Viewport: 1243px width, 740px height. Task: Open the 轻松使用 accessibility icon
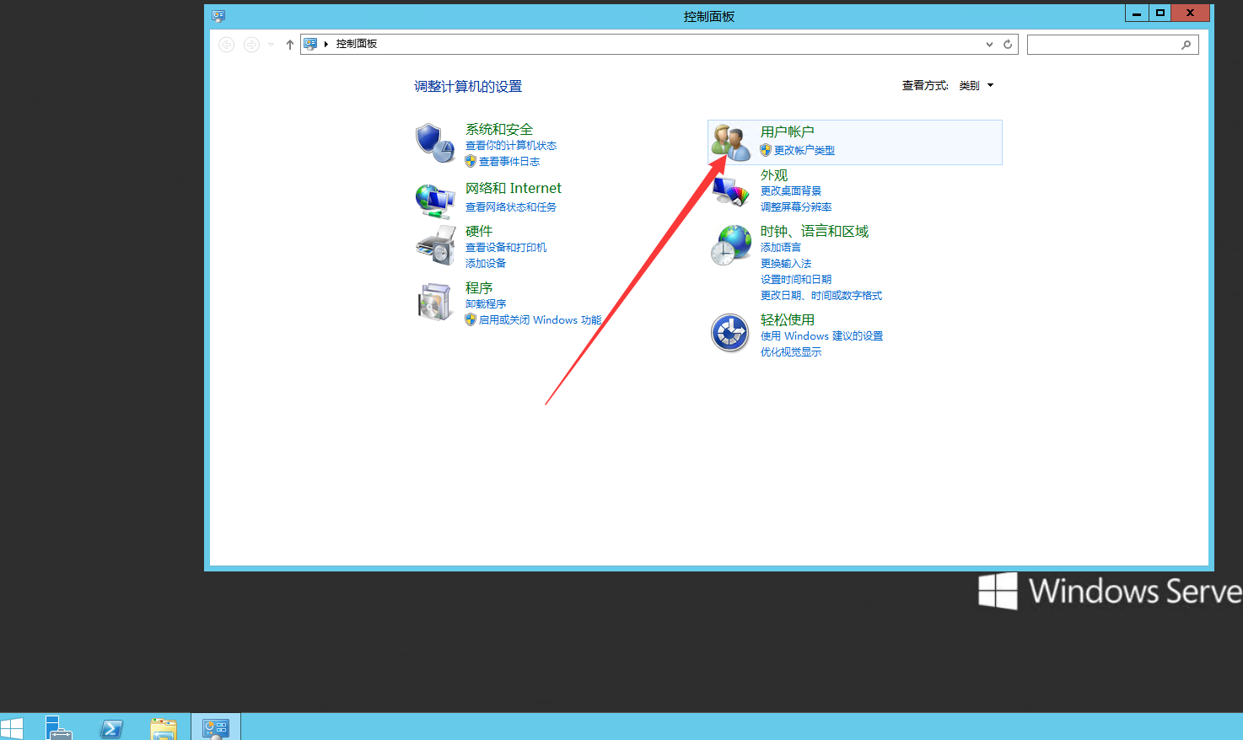click(x=730, y=334)
